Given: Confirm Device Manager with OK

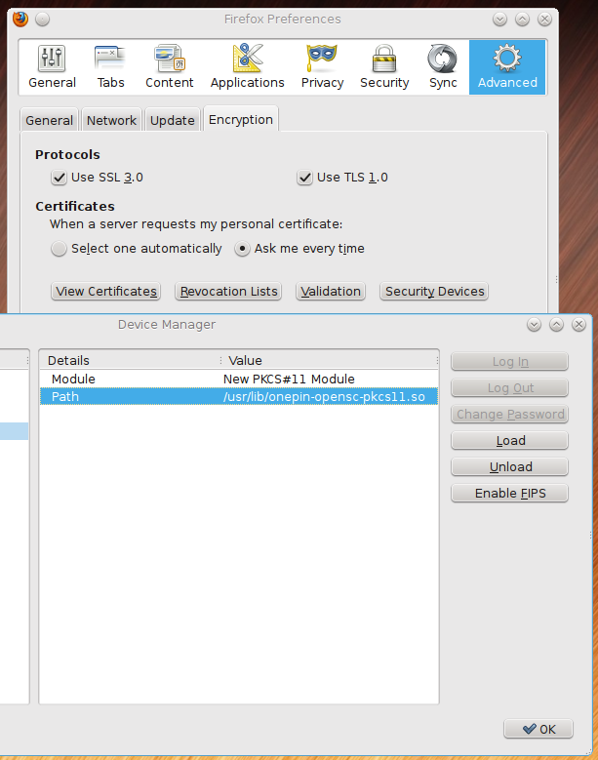Looking at the screenshot, I should point(538,729).
